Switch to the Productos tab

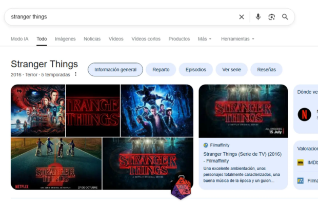(x=179, y=39)
